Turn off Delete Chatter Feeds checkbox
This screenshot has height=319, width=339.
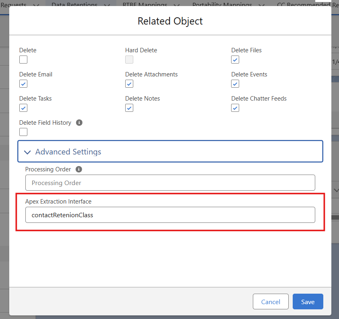click(235, 108)
